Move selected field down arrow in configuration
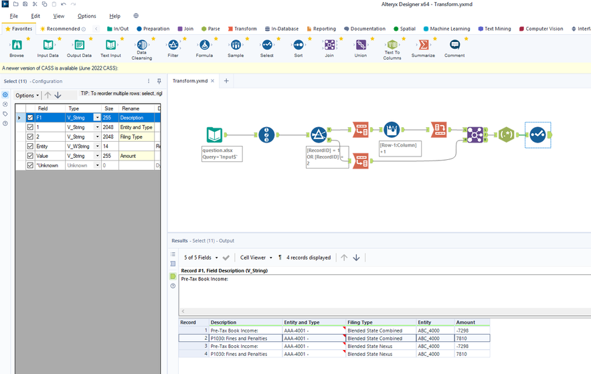 pyautogui.click(x=58, y=95)
